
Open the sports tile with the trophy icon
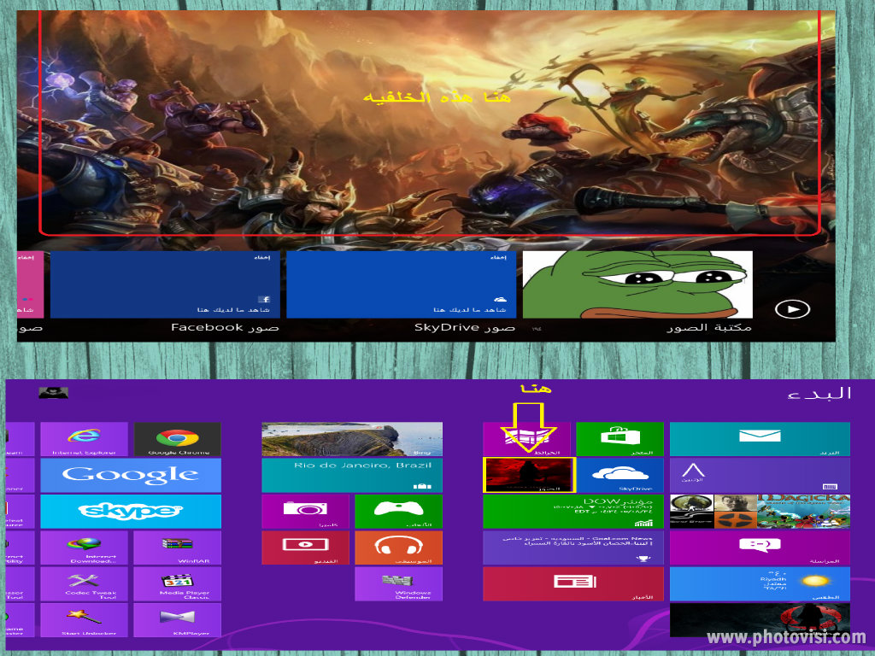pos(573,548)
